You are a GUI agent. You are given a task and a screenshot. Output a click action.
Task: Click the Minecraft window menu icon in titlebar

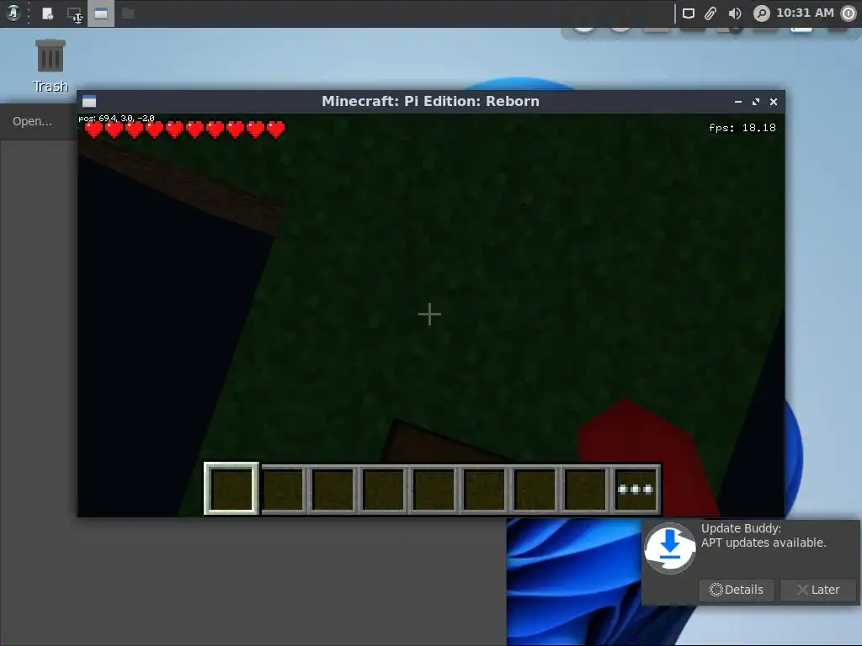[89, 101]
